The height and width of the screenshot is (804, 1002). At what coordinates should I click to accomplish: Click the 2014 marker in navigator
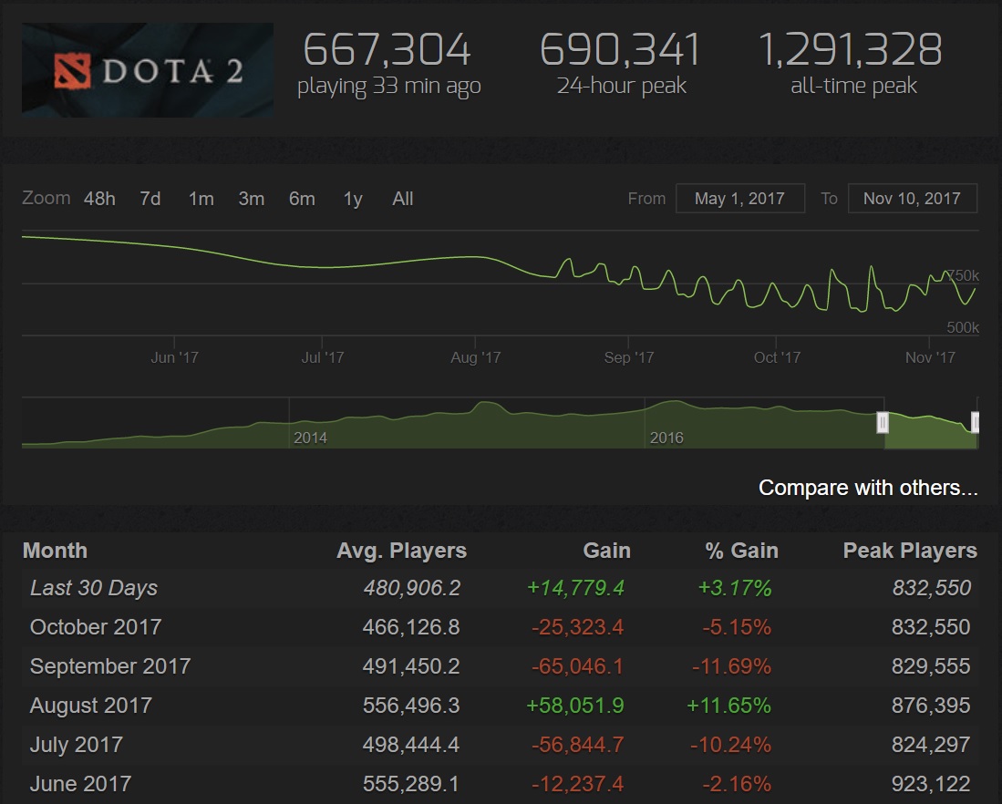pyautogui.click(x=310, y=438)
